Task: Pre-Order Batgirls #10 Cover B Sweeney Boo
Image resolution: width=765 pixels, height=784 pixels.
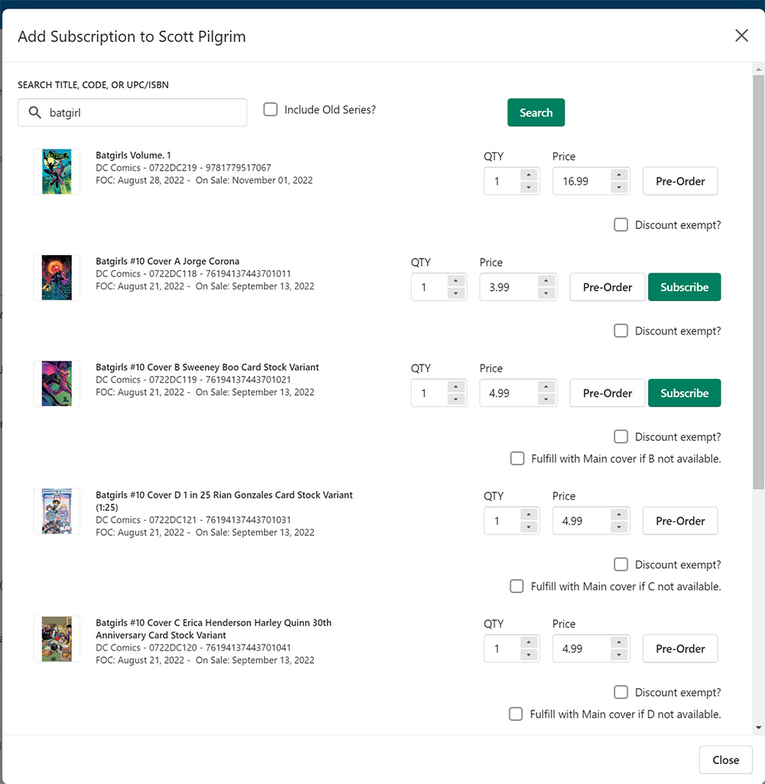Action: pyautogui.click(x=607, y=393)
